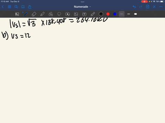165x123 pixels.
Task: Open the Elements star tool
Action: (67, 14)
